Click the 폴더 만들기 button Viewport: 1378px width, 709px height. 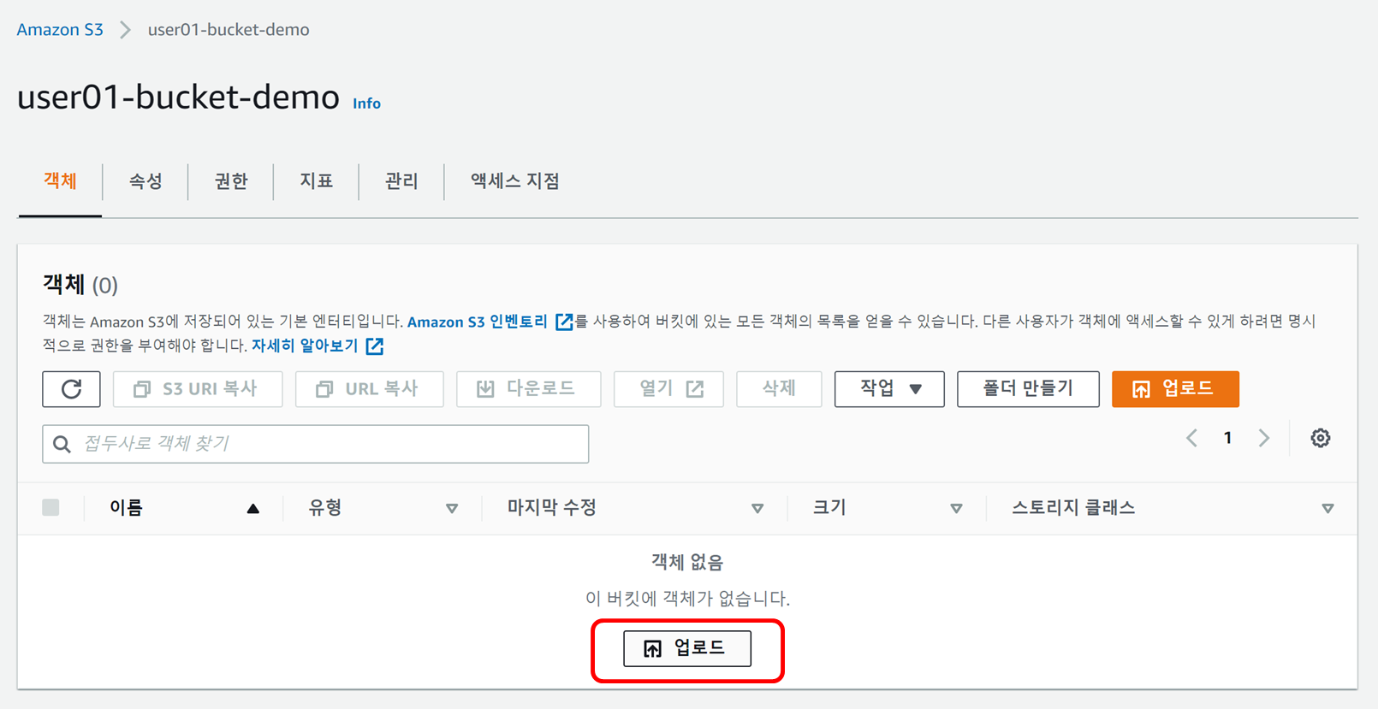click(1027, 389)
